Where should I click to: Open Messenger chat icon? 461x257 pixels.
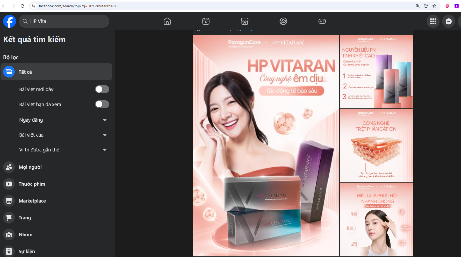(449, 21)
